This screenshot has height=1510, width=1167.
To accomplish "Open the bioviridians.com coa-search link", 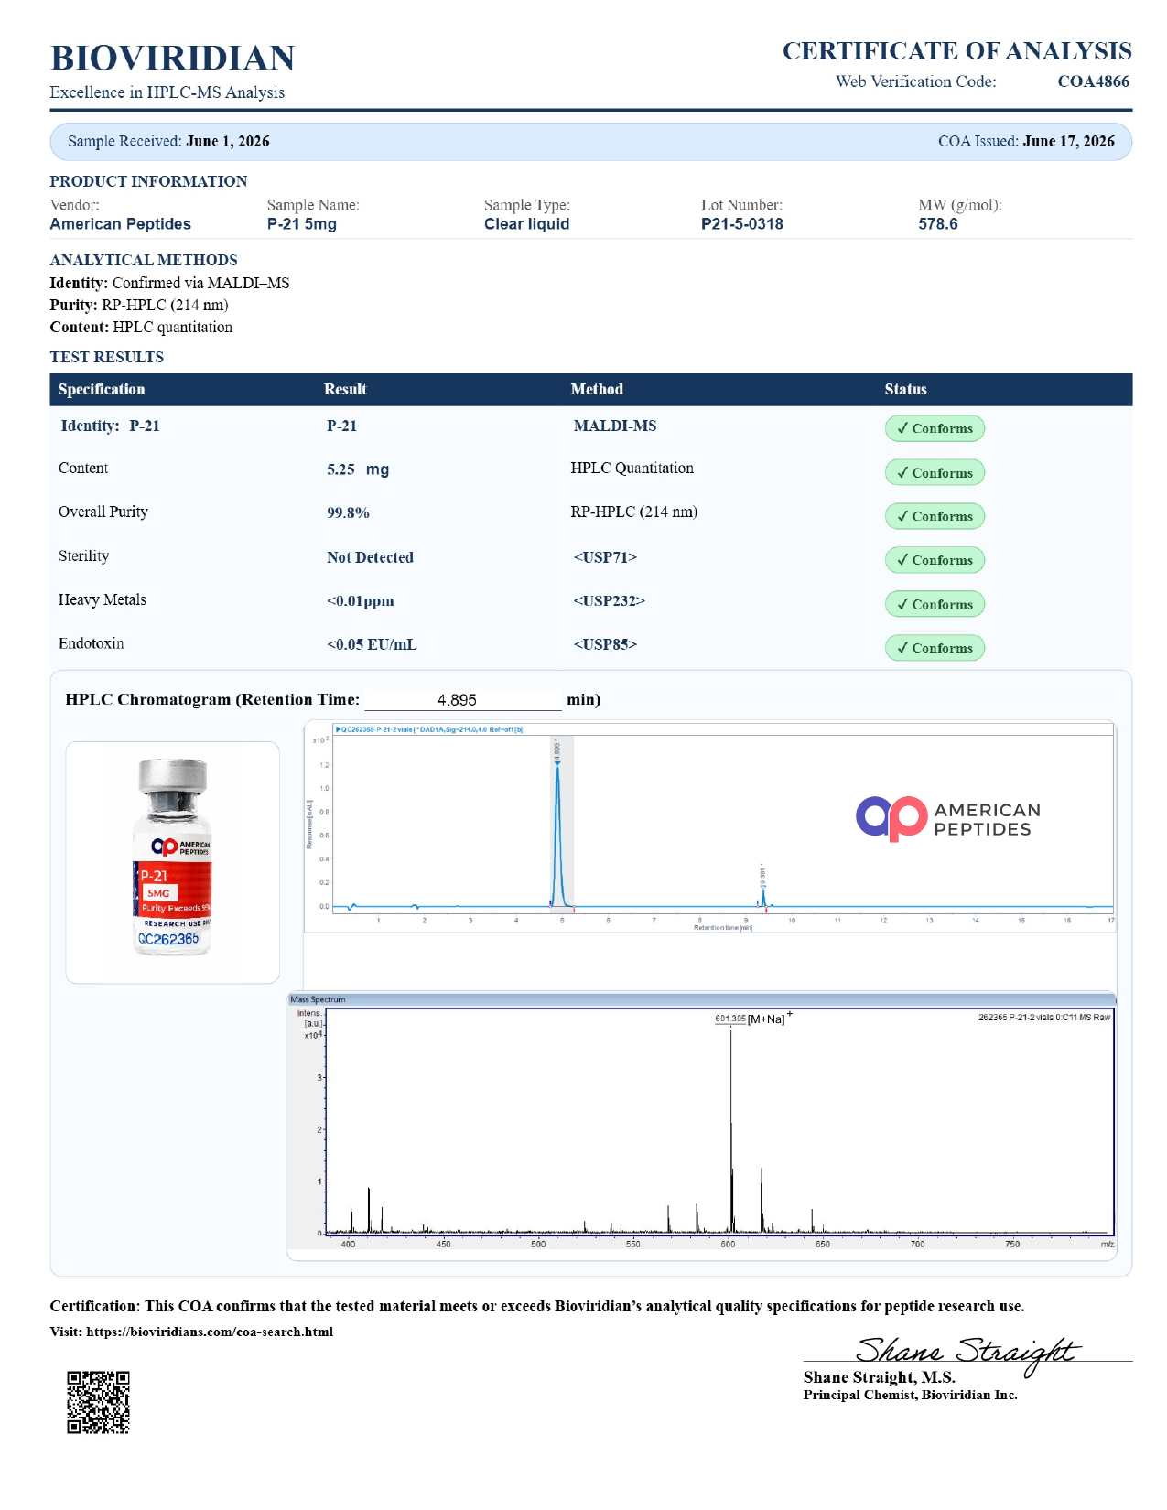I will coord(210,1332).
